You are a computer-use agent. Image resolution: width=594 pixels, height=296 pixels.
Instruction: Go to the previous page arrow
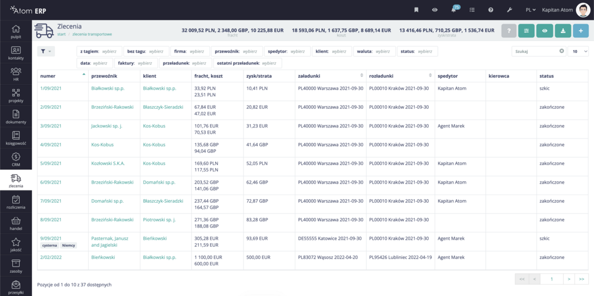(x=534, y=279)
